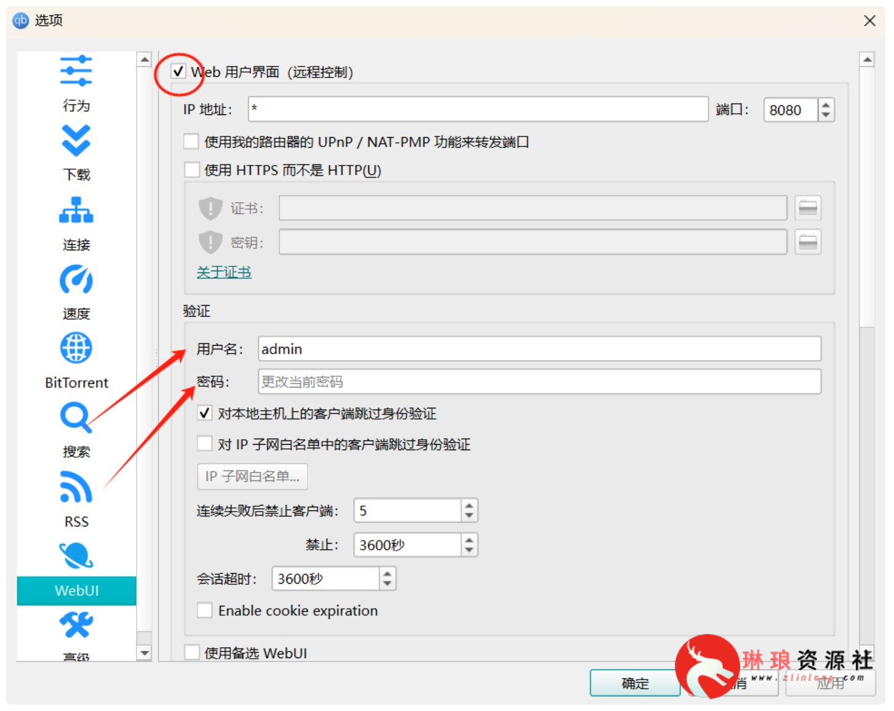Select the RSS category label
The width and height of the screenshot is (894, 711).
click(x=76, y=522)
